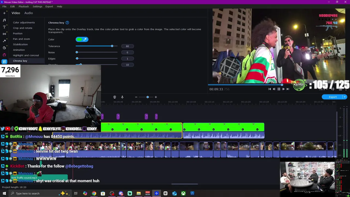Select the More tools grid icon
Screen dimensions: 350x197
coord(4,62)
